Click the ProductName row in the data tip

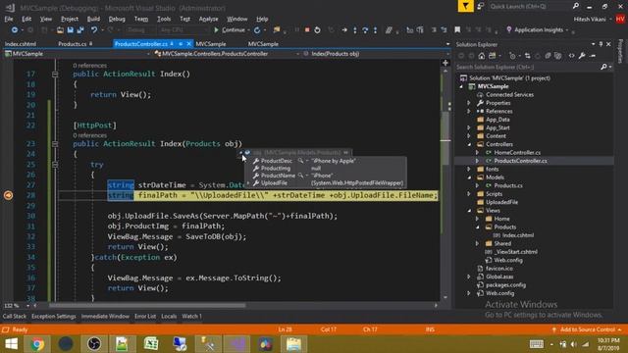click(x=326, y=176)
